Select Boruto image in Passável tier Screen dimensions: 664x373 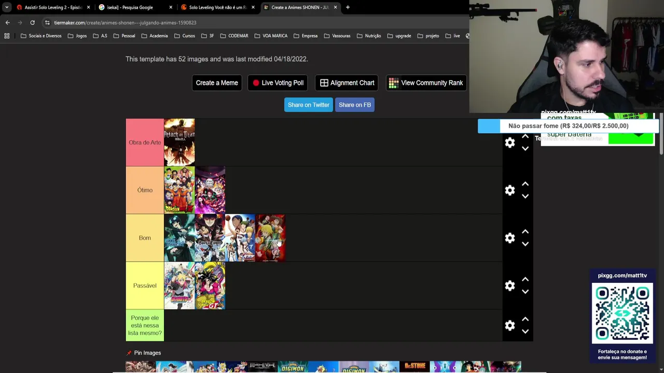click(x=179, y=285)
